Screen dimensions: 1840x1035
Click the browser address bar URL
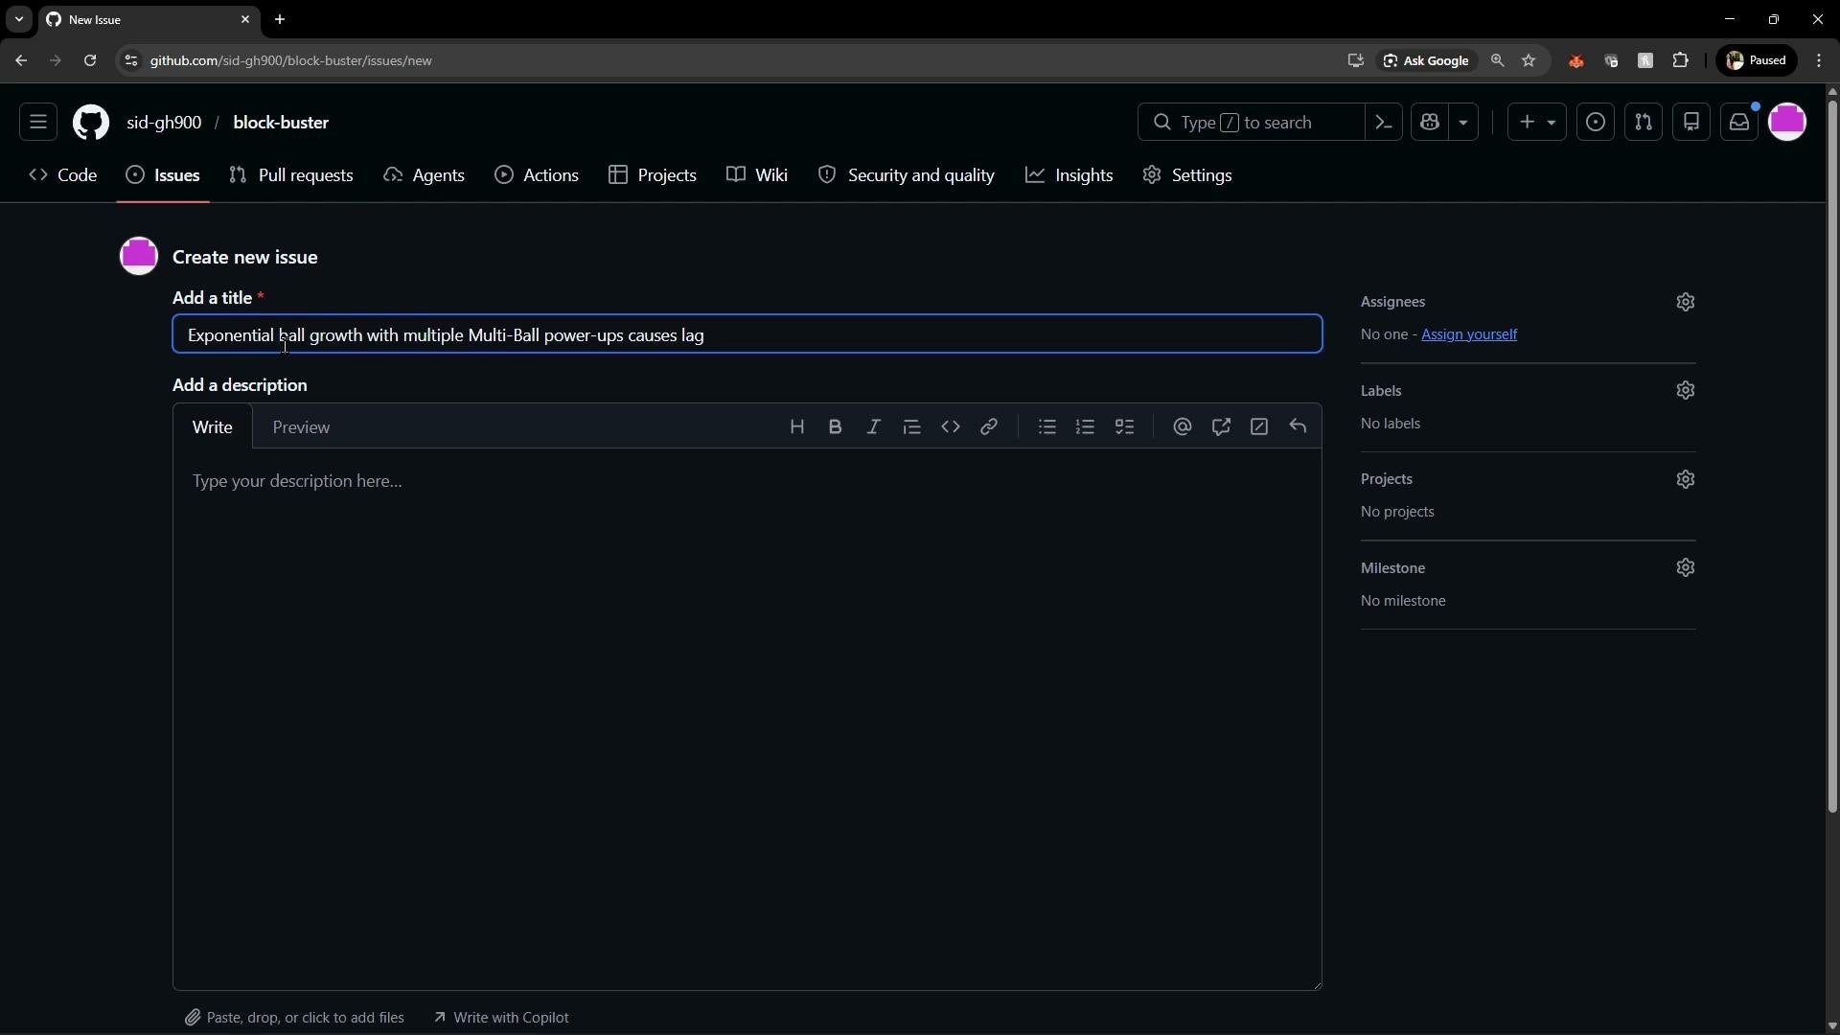[290, 60]
